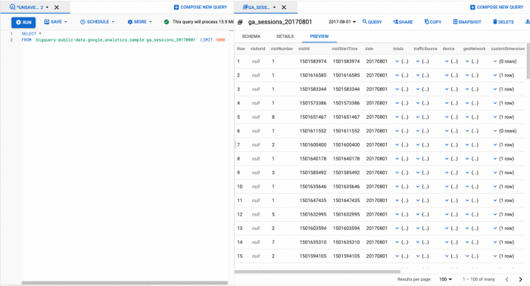The image size is (530, 286).
Task: Close the unsaved query tab
Action: (x=57, y=7)
